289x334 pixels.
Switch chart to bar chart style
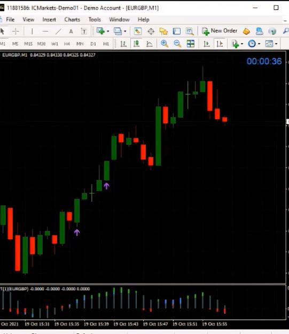click(x=123, y=44)
